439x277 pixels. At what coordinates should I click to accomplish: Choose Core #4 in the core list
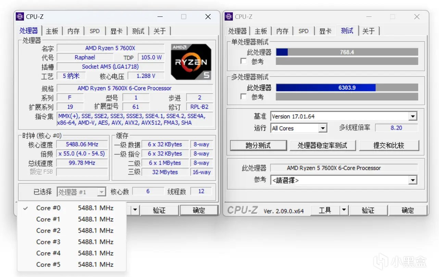pyautogui.click(x=72, y=253)
